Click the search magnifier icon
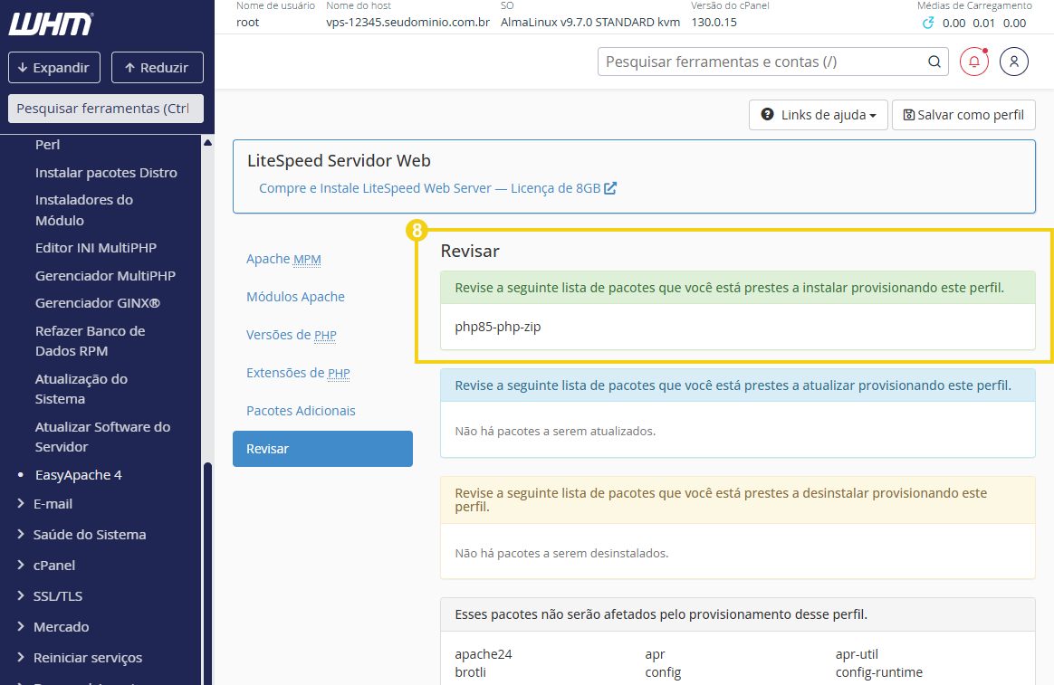 (x=934, y=62)
